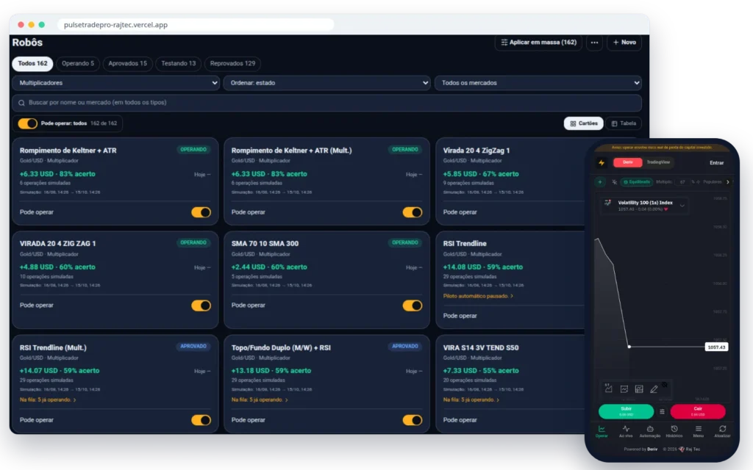The image size is (753, 470).
Task: Click the Raj Tec logo in phone footer
Action: point(682,449)
